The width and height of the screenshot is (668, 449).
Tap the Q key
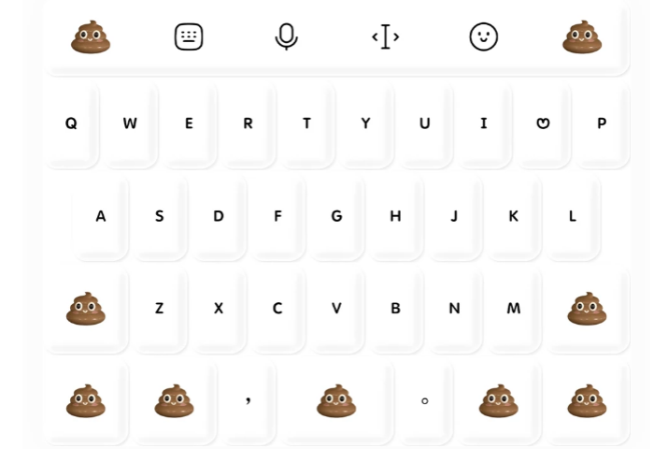[71, 123]
